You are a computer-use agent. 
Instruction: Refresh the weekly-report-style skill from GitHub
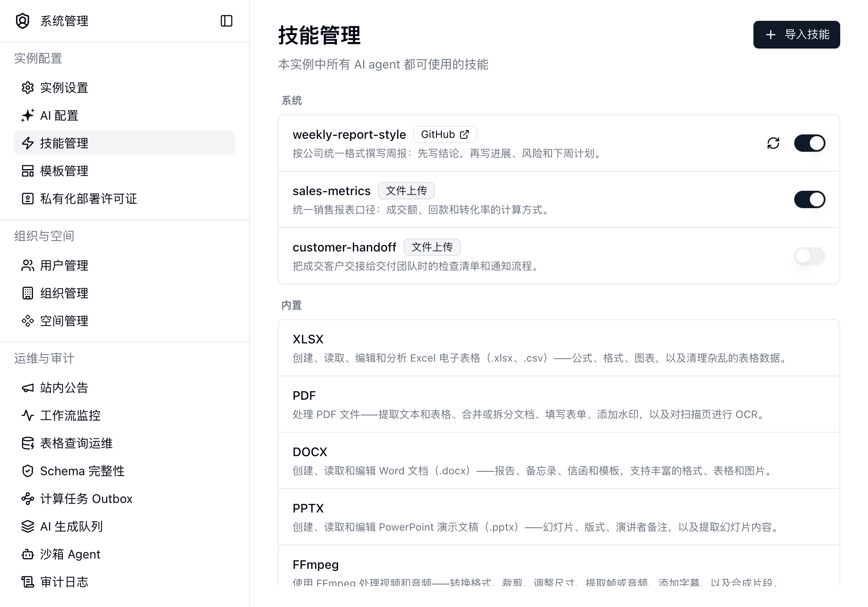coord(773,143)
